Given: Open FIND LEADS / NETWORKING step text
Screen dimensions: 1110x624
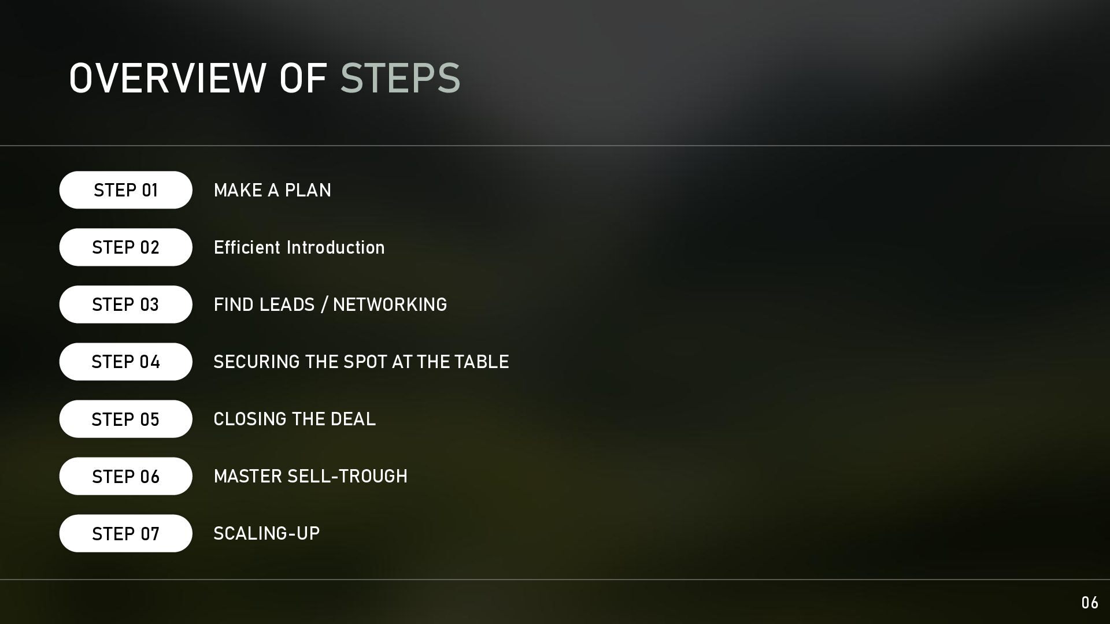Looking at the screenshot, I should [x=330, y=304].
